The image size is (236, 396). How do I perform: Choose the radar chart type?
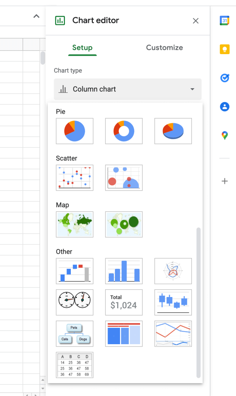pos(173,271)
